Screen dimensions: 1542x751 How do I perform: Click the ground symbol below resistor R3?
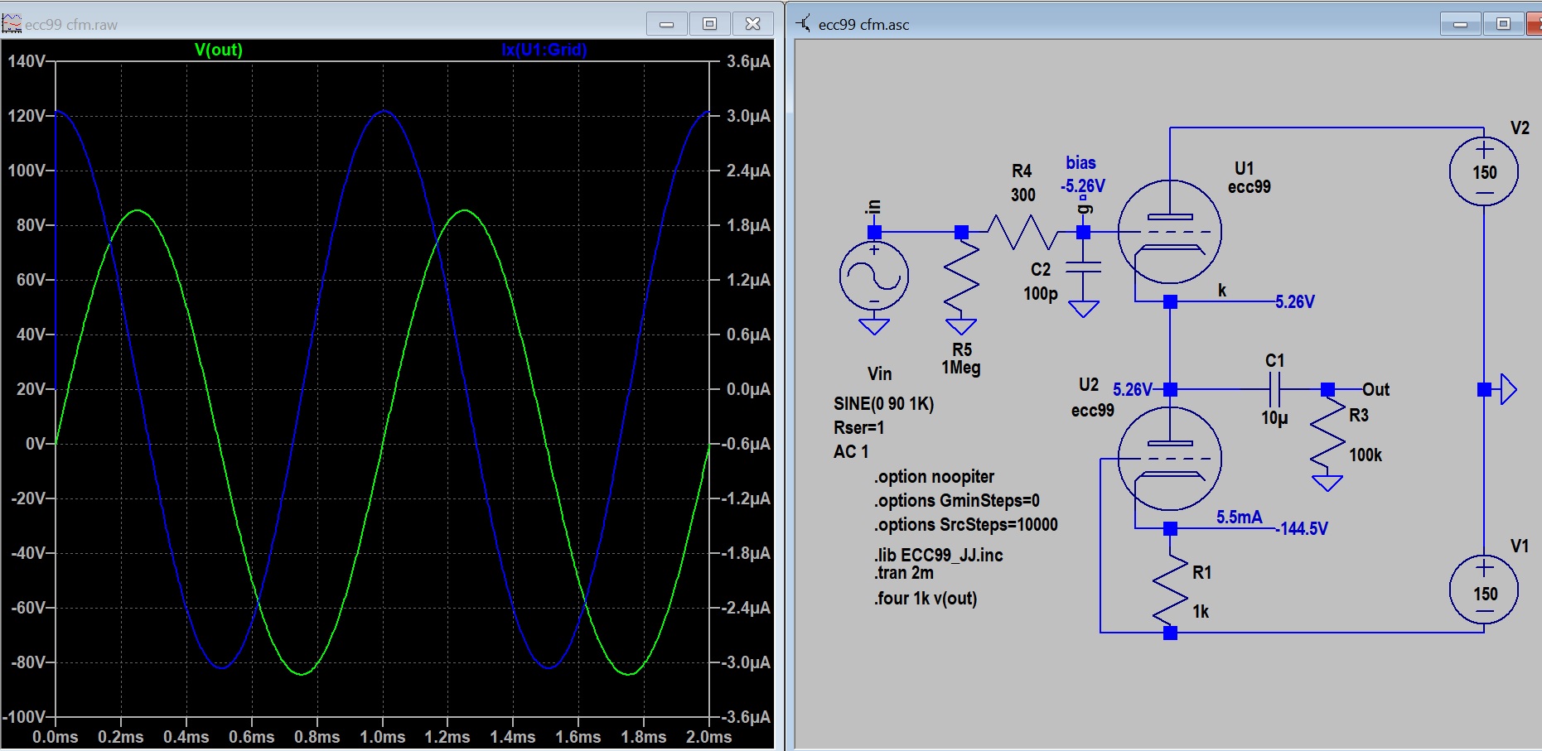1327,483
